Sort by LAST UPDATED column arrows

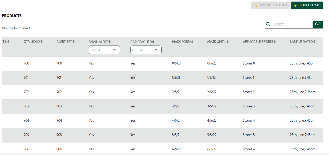(314, 42)
